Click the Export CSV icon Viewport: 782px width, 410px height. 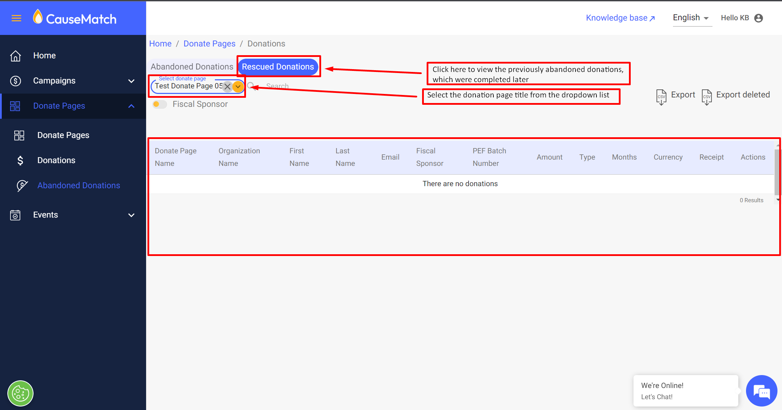point(661,97)
